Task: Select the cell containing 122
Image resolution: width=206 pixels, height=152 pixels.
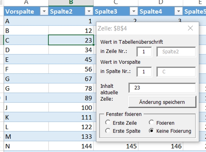Action: (71, 127)
